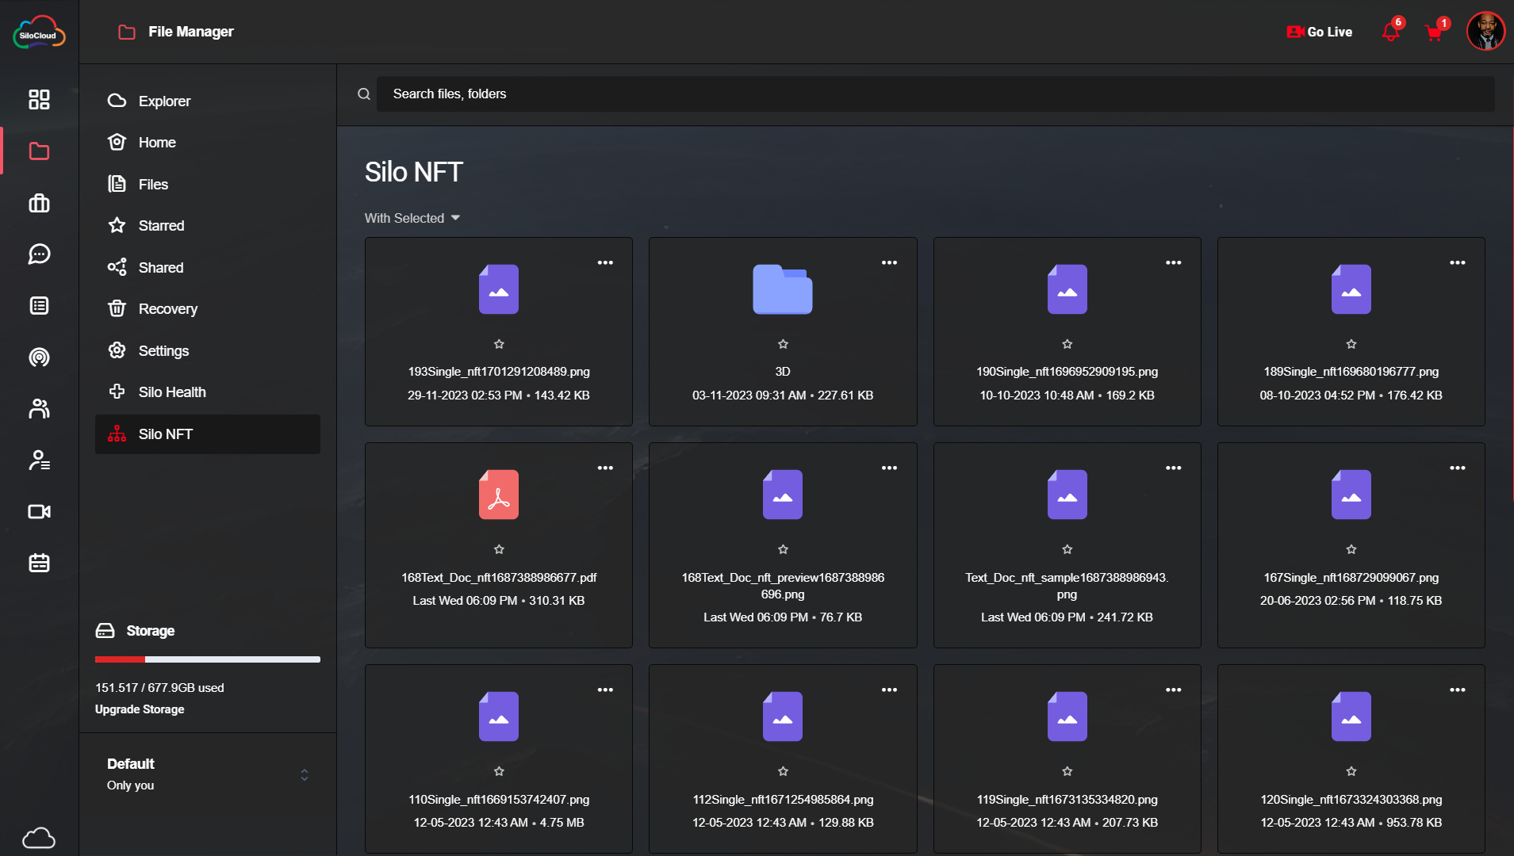Click the broadcast target icon in sidebar
This screenshot has width=1514, height=856.
tap(39, 357)
